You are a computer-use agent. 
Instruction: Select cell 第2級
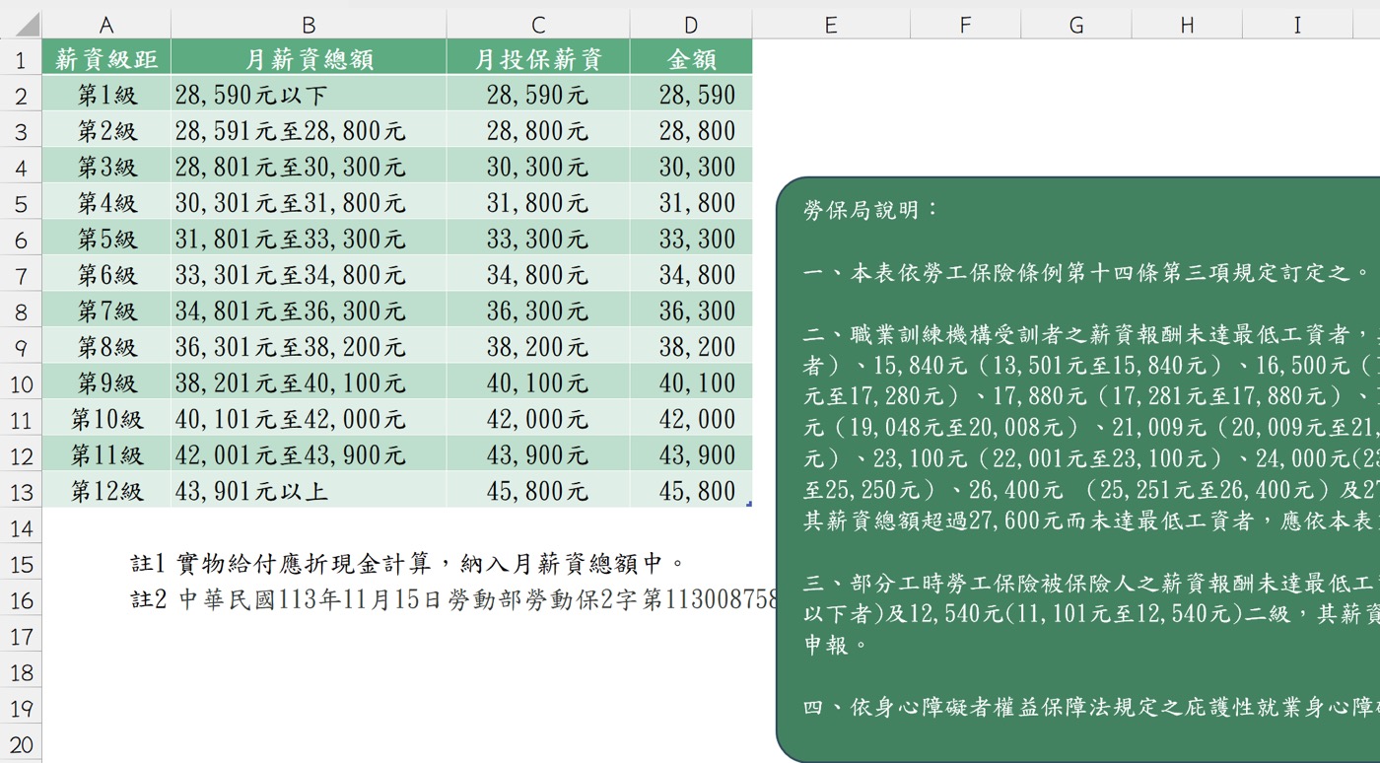pos(106,130)
